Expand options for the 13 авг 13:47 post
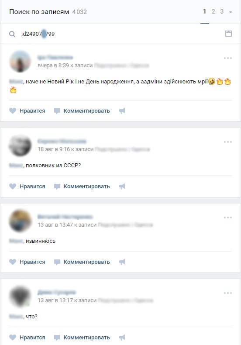 [x=228, y=217]
